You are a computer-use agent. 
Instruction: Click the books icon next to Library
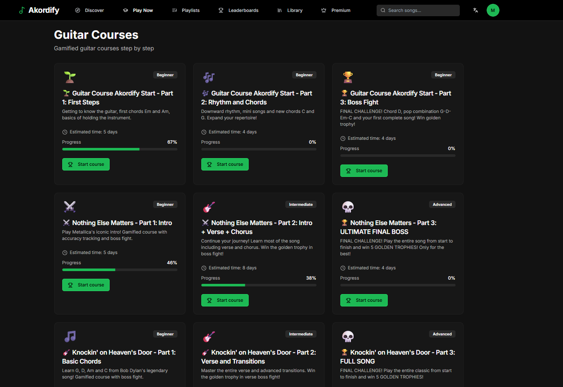point(280,10)
